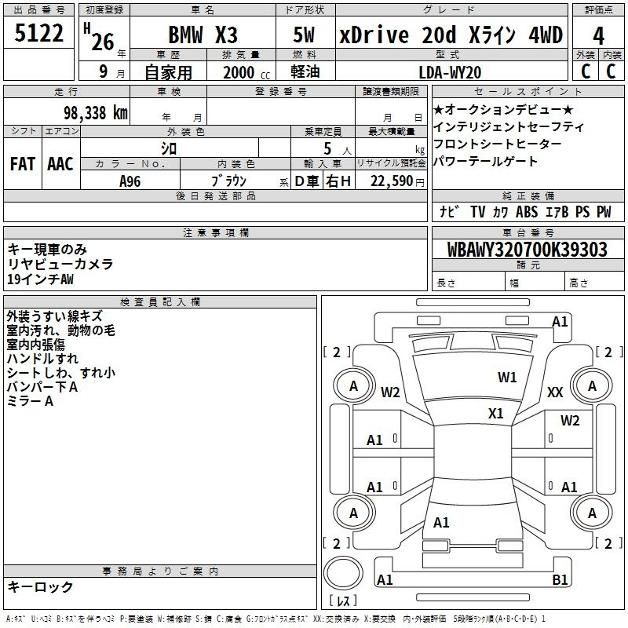
Task: Select the chassis number WBAWY320700K39303
Action: pos(527,250)
